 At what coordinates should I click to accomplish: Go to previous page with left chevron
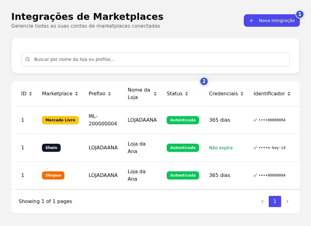tap(262, 201)
